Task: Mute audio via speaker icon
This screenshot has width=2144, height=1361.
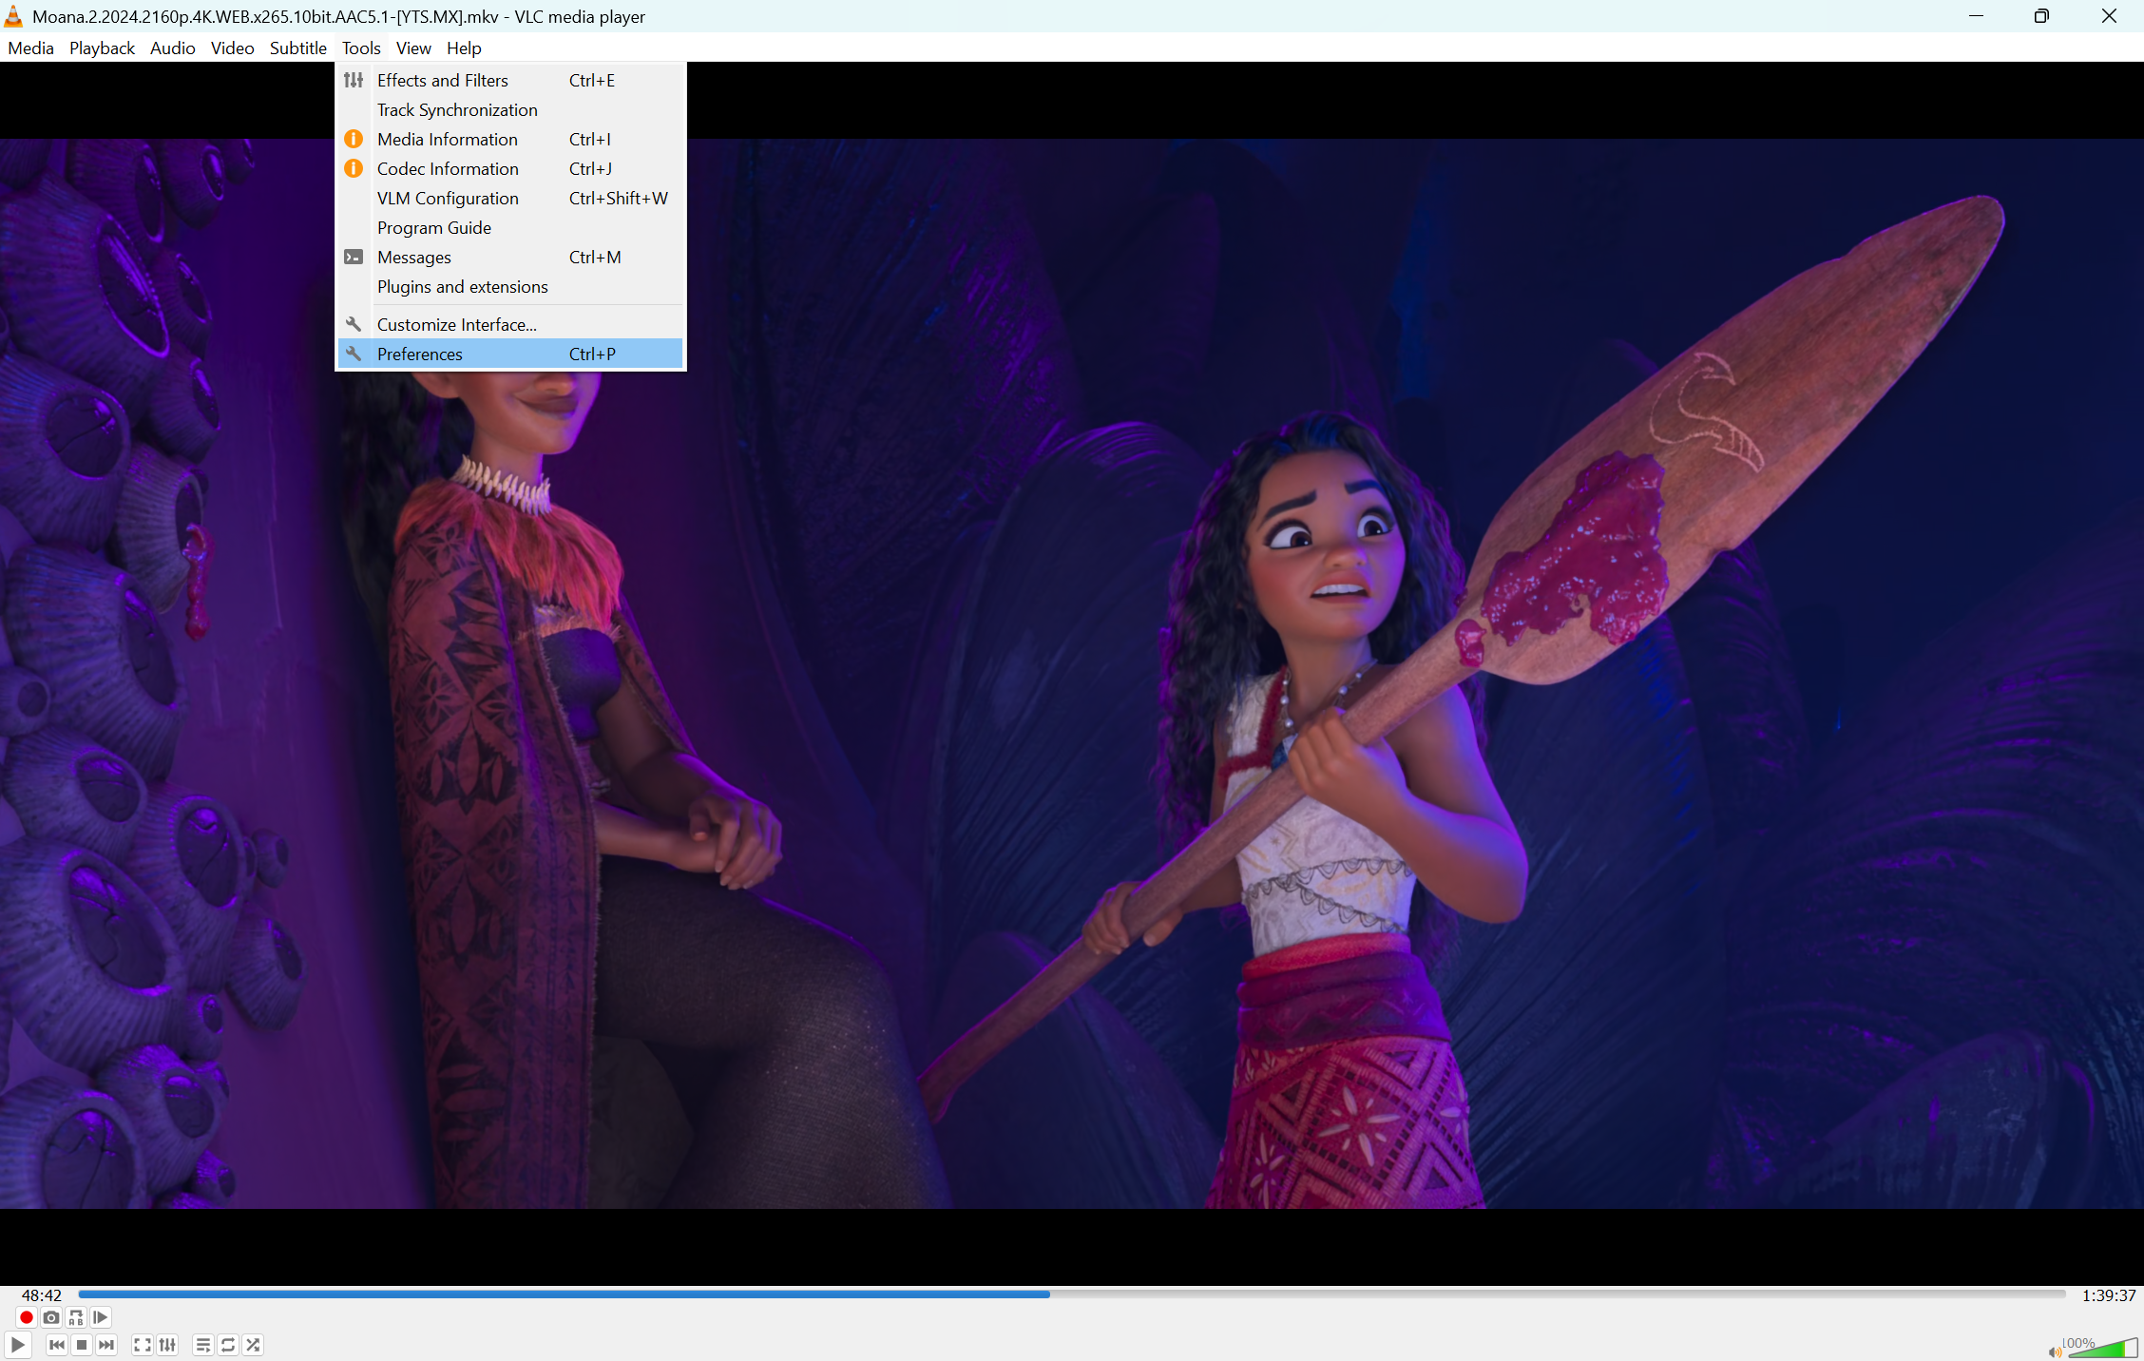Action: point(2054,1351)
